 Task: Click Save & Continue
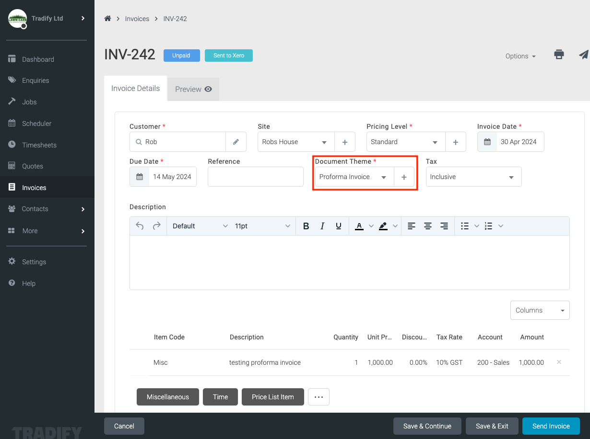pos(427,426)
